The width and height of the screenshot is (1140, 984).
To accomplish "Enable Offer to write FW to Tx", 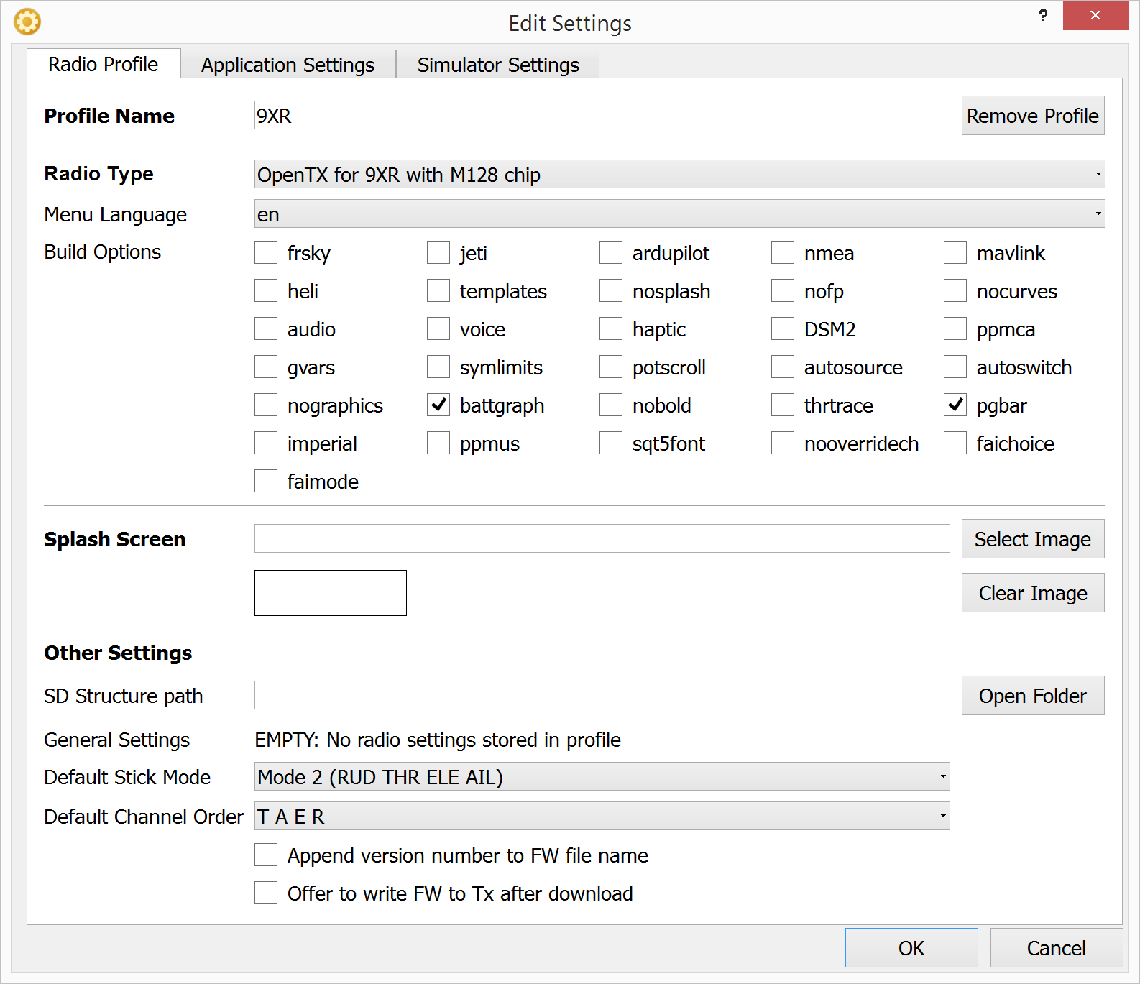I will pos(266,893).
